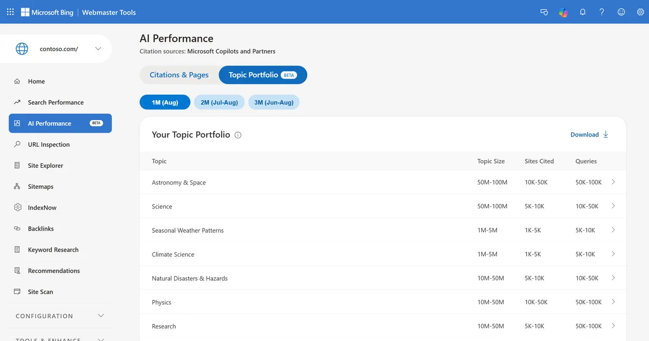Screen dimensions: 649x341
Task: Switch to the Citations & Pages tab
Action: [x=179, y=75]
